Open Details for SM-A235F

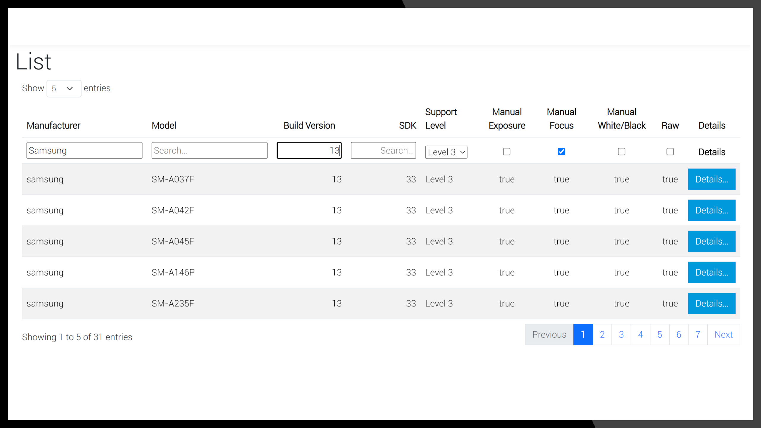point(711,303)
